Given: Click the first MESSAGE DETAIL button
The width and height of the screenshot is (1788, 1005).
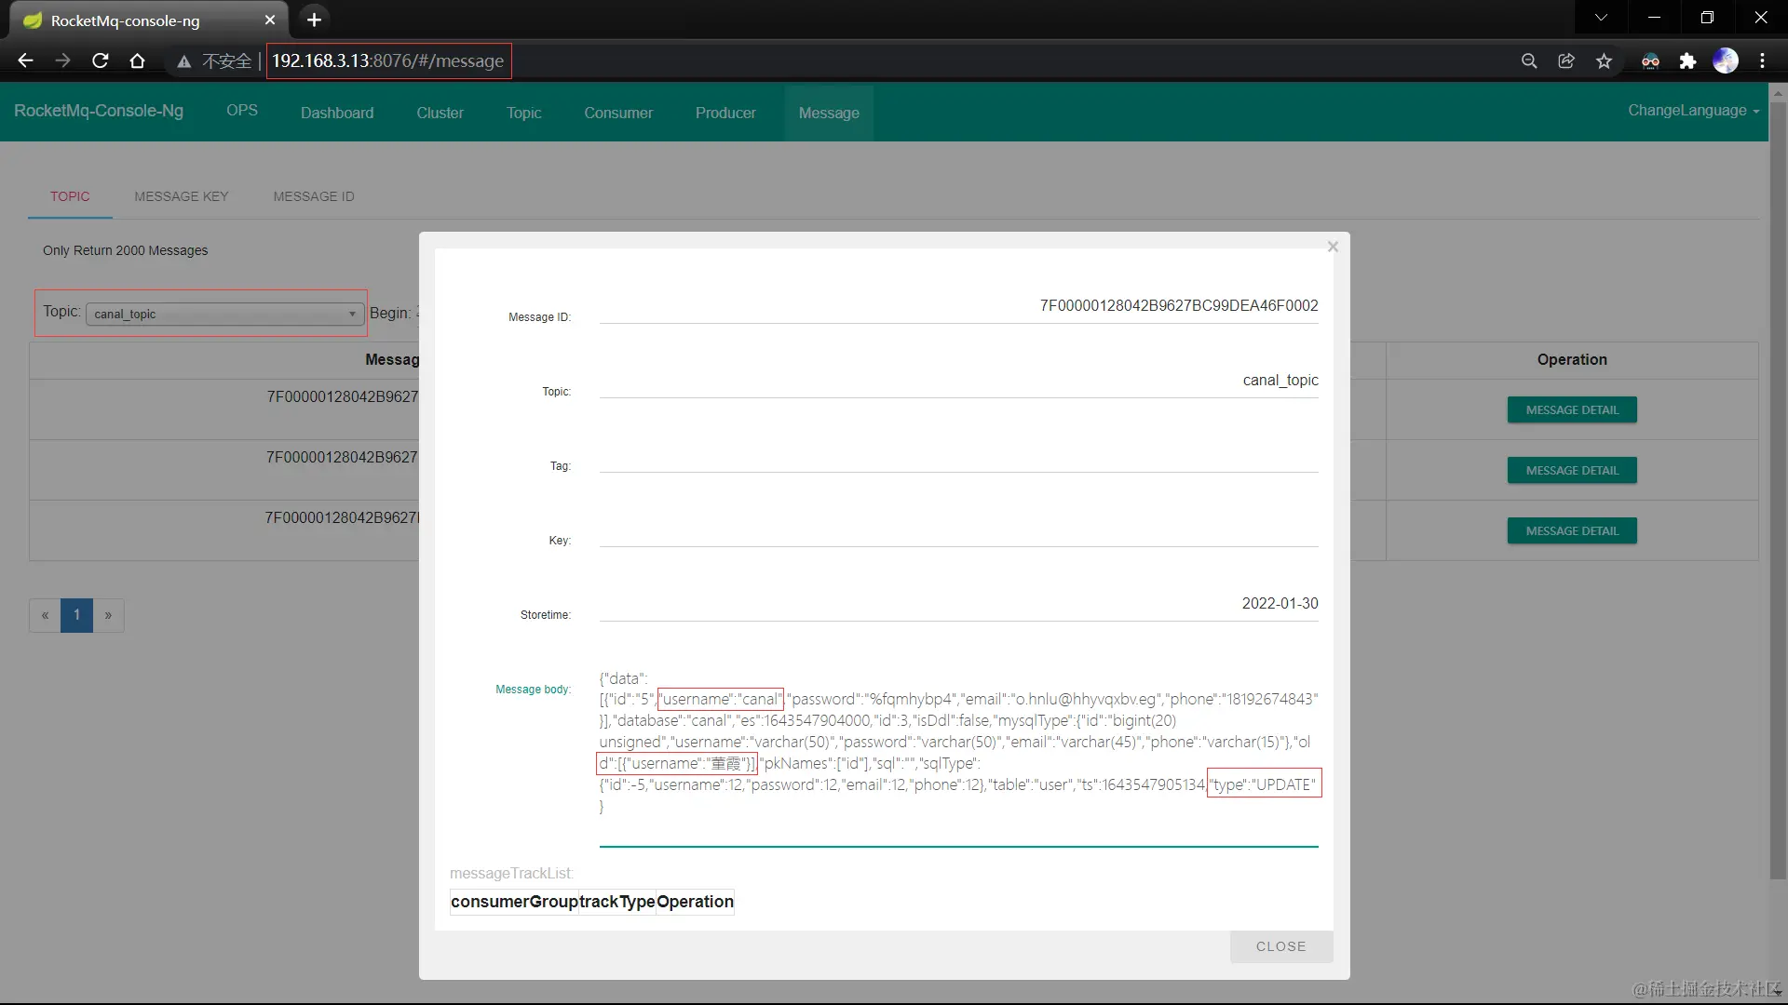Looking at the screenshot, I should pyautogui.click(x=1572, y=410).
